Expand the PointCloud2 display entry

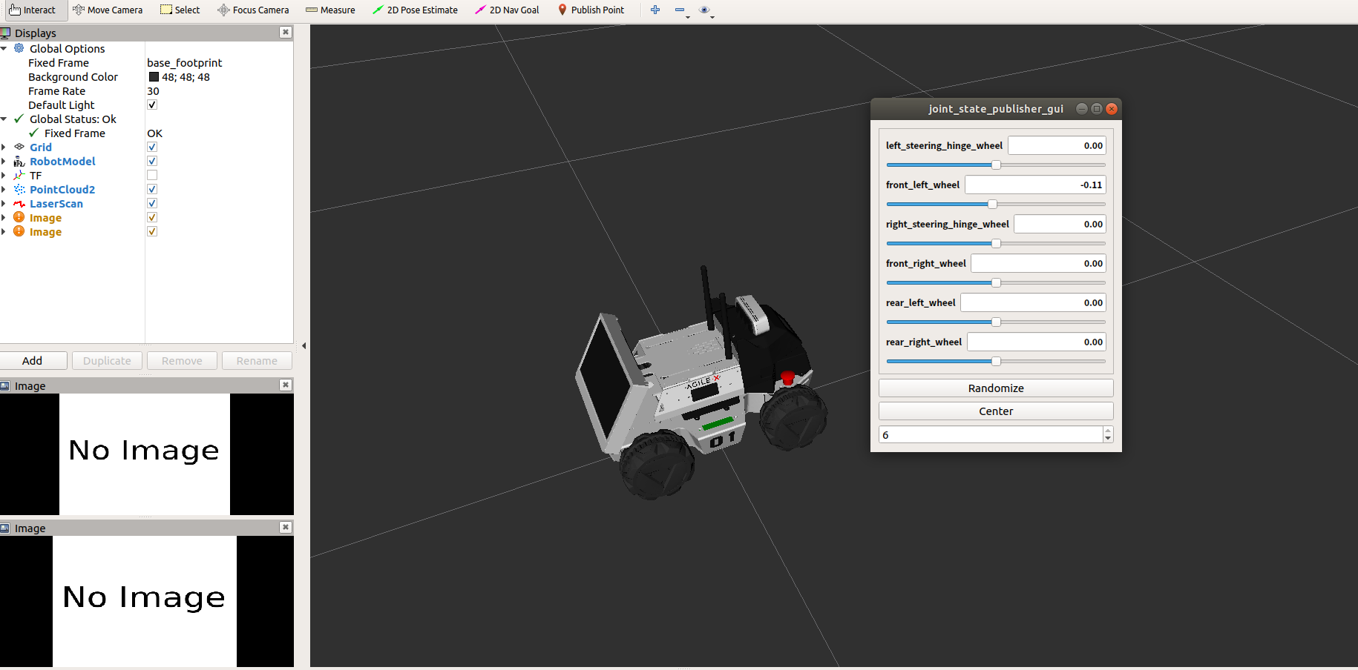coord(4,190)
